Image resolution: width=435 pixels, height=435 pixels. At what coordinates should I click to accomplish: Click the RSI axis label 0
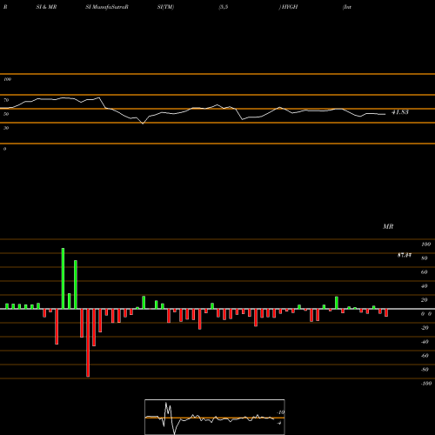pyautogui.click(x=4, y=149)
